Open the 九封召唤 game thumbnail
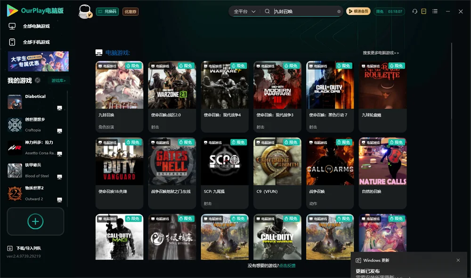The image size is (471, 278). point(119,85)
